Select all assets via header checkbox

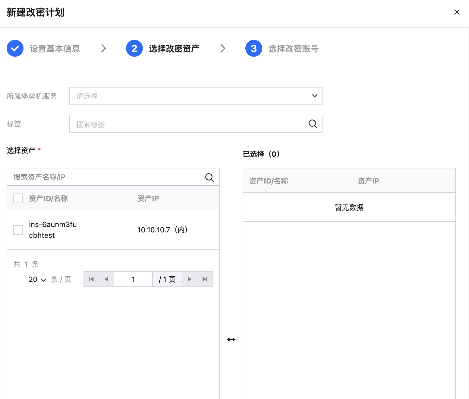[x=18, y=198]
